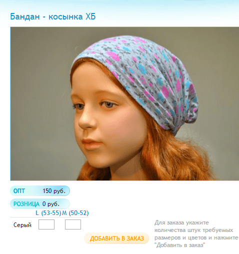This screenshot has height=254, width=239.
Task: Click the M (50-52) size header
Action: [75, 213]
